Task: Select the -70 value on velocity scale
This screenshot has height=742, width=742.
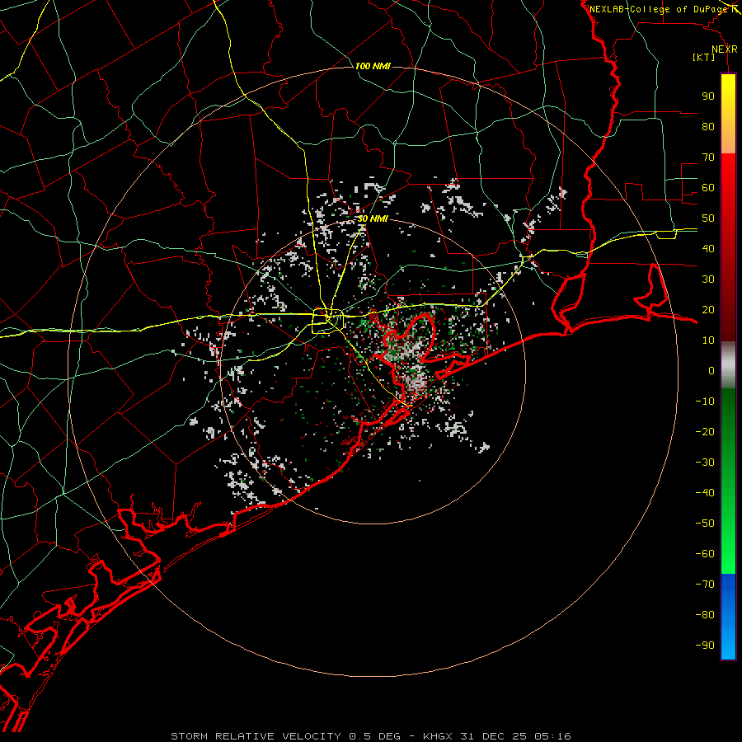Action: pos(705,585)
